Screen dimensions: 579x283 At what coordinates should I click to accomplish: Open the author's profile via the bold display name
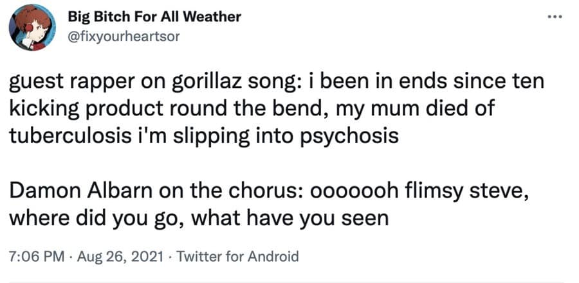(154, 17)
